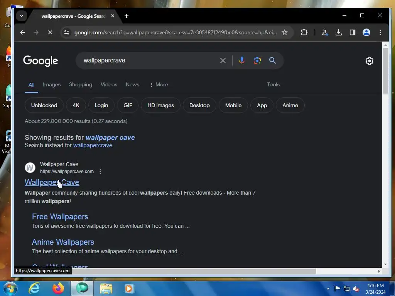395x296 pixels.
Task: Switch to Images results
Action: [x=52, y=84]
